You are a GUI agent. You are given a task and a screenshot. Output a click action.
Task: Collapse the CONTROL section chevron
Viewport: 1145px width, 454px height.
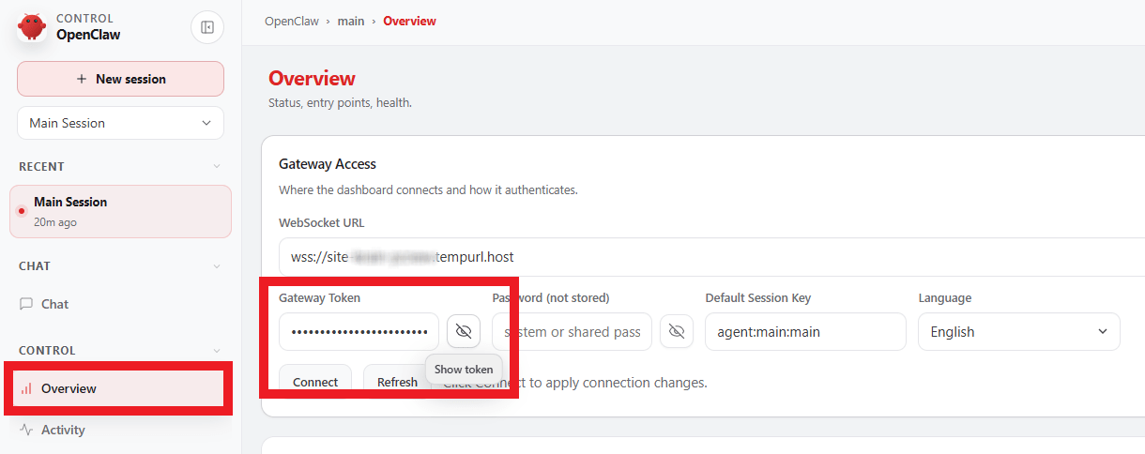217,351
